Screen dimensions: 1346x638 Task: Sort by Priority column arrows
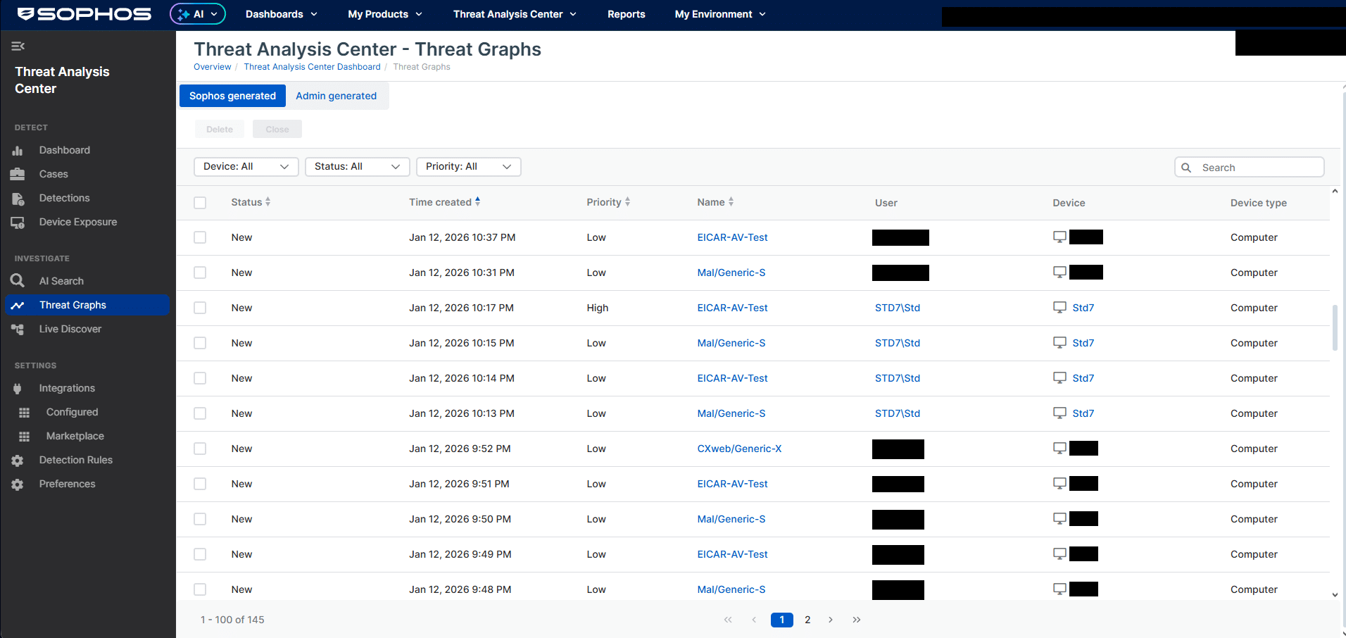coord(627,202)
